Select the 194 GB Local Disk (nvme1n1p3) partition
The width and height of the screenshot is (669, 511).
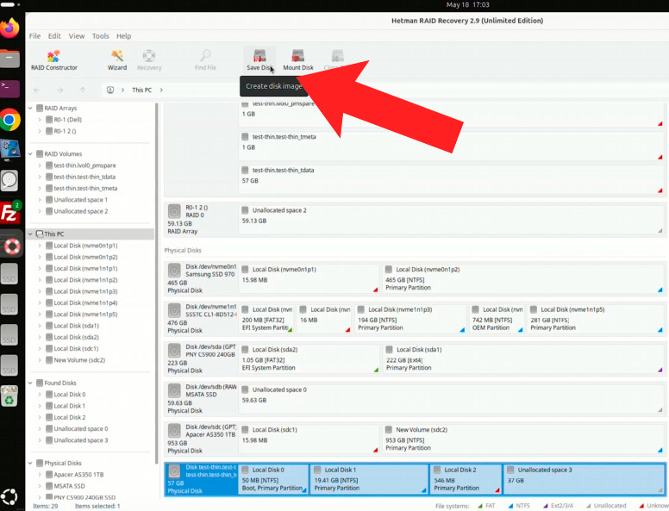point(410,319)
